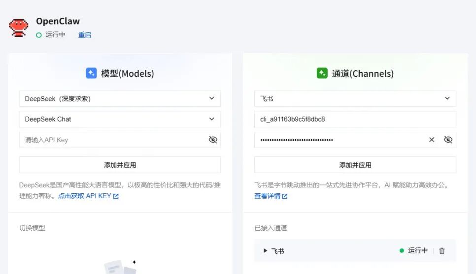
Task: Click the green running status circle icon
Action: [x=39, y=35]
